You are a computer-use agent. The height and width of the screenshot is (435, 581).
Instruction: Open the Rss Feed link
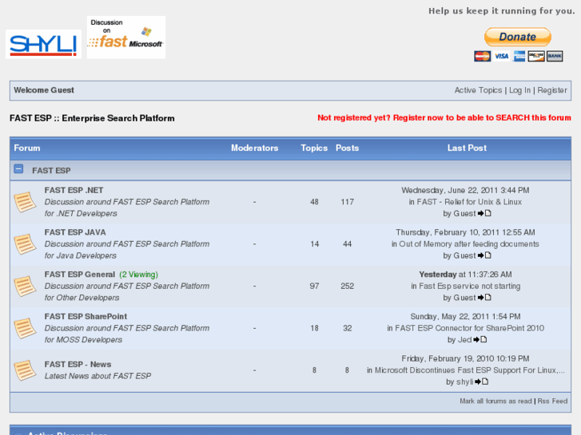tap(552, 401)
